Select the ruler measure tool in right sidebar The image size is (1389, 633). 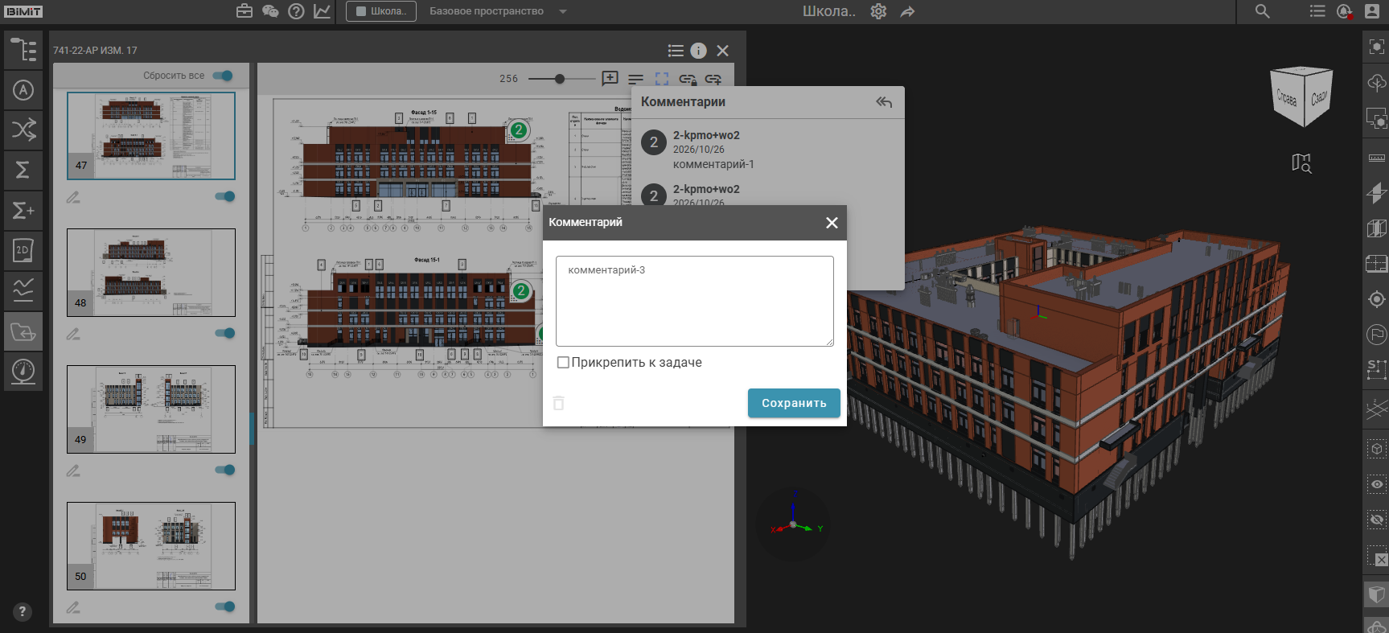tap(1377, 158)
